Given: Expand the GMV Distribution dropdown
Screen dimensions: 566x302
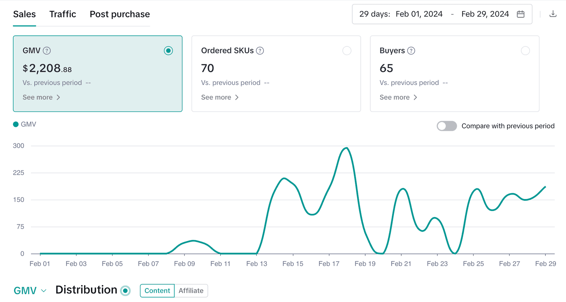Looking at the screenshot, I should (x=30, y=291).
